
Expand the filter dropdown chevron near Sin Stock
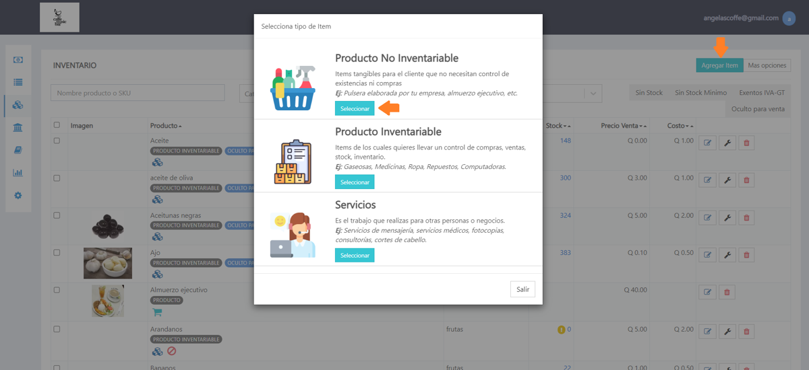(593, 93)
